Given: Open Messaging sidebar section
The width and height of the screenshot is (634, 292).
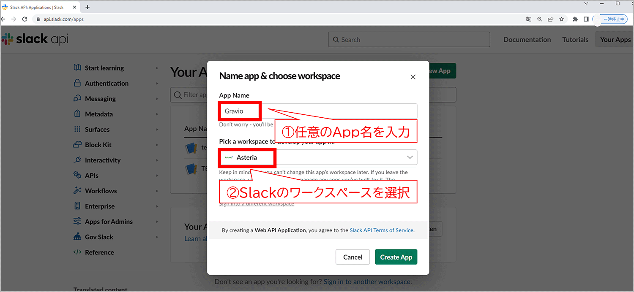Looking at the screenshot, I should tap(100, 99).
